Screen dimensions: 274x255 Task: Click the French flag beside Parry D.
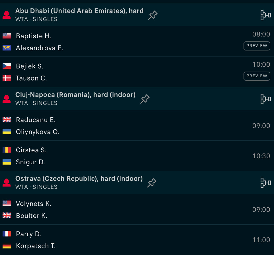pos(7,234)
